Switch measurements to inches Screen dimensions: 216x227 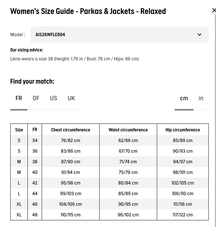201,98
